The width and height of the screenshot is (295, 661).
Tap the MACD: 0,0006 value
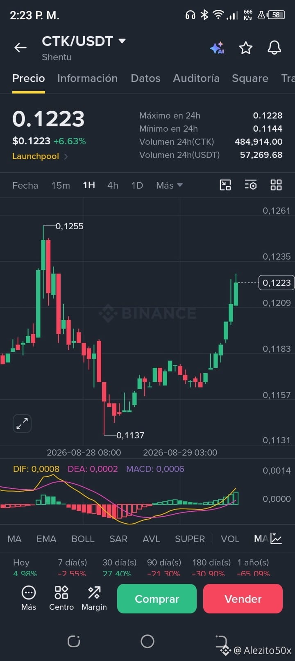tap(155, 469)
